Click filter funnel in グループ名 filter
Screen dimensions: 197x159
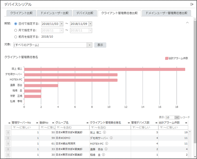(58, 127)
